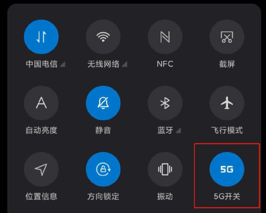Turn on the Wi-Fi icon

pyautogui.click(x=103, y=37)
